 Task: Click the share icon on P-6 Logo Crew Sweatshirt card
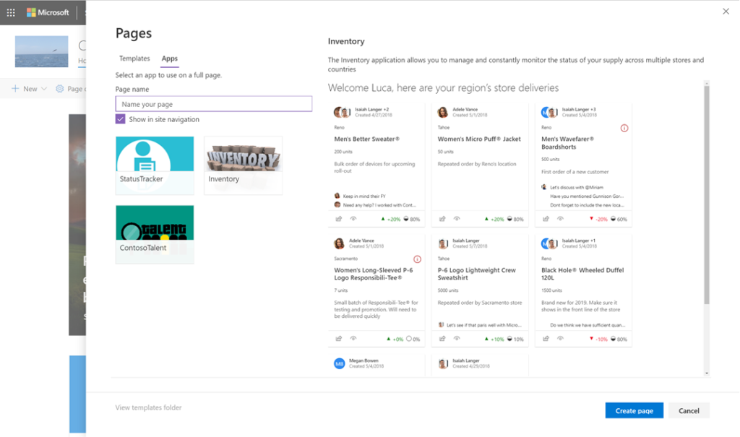[x=442, y=339]
